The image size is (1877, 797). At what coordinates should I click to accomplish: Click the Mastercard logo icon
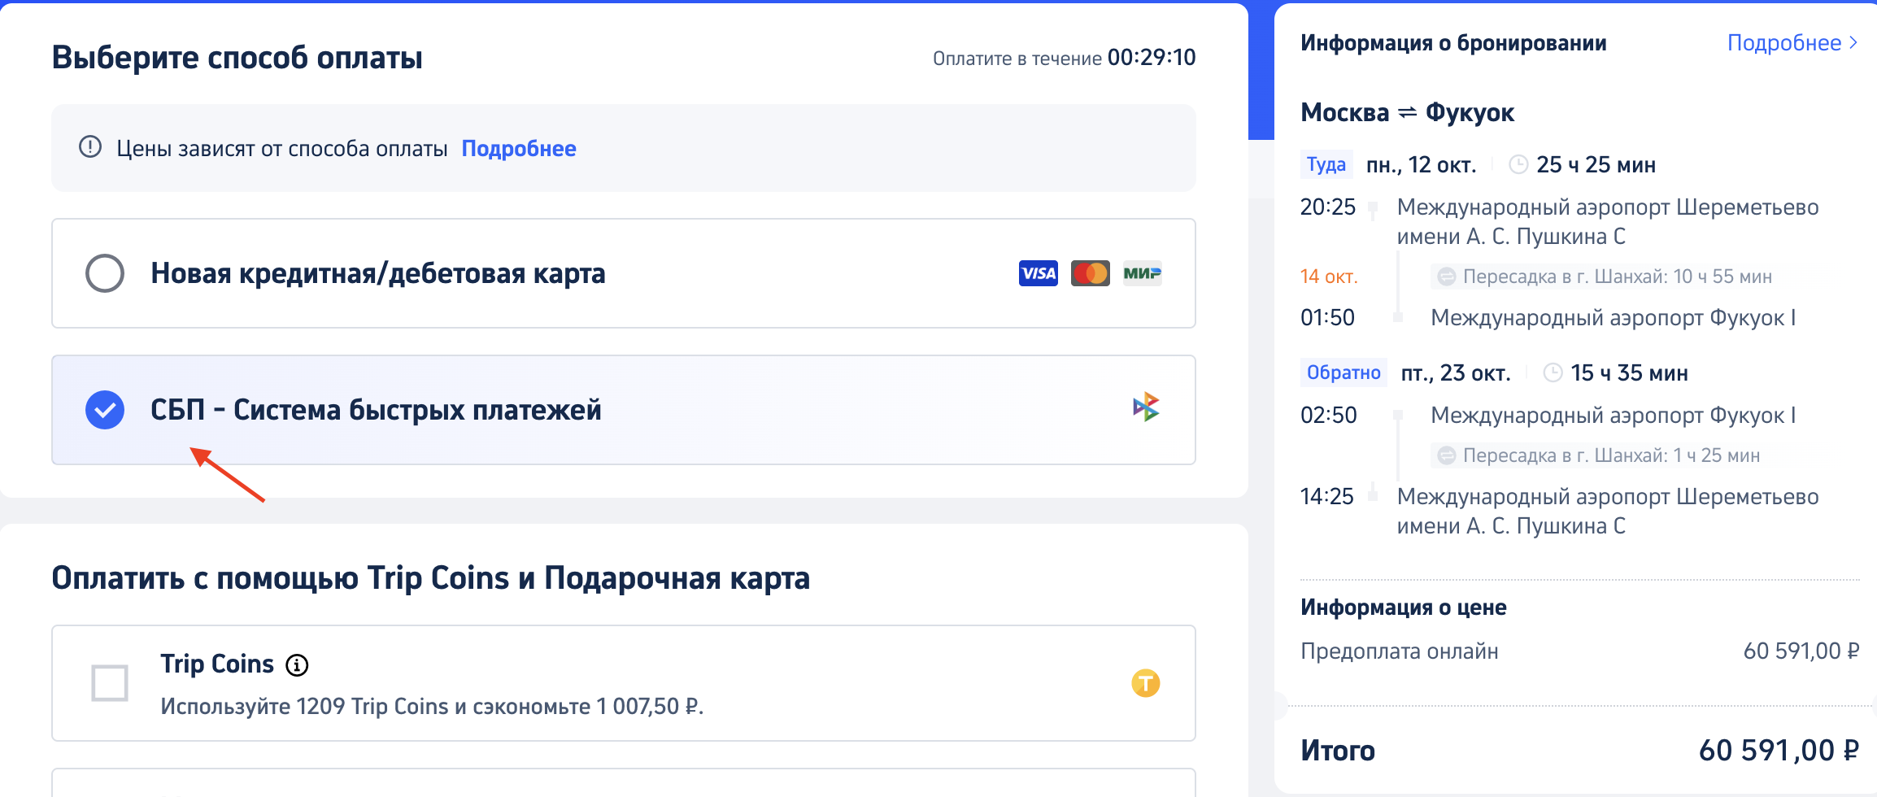click(1090, 273)
